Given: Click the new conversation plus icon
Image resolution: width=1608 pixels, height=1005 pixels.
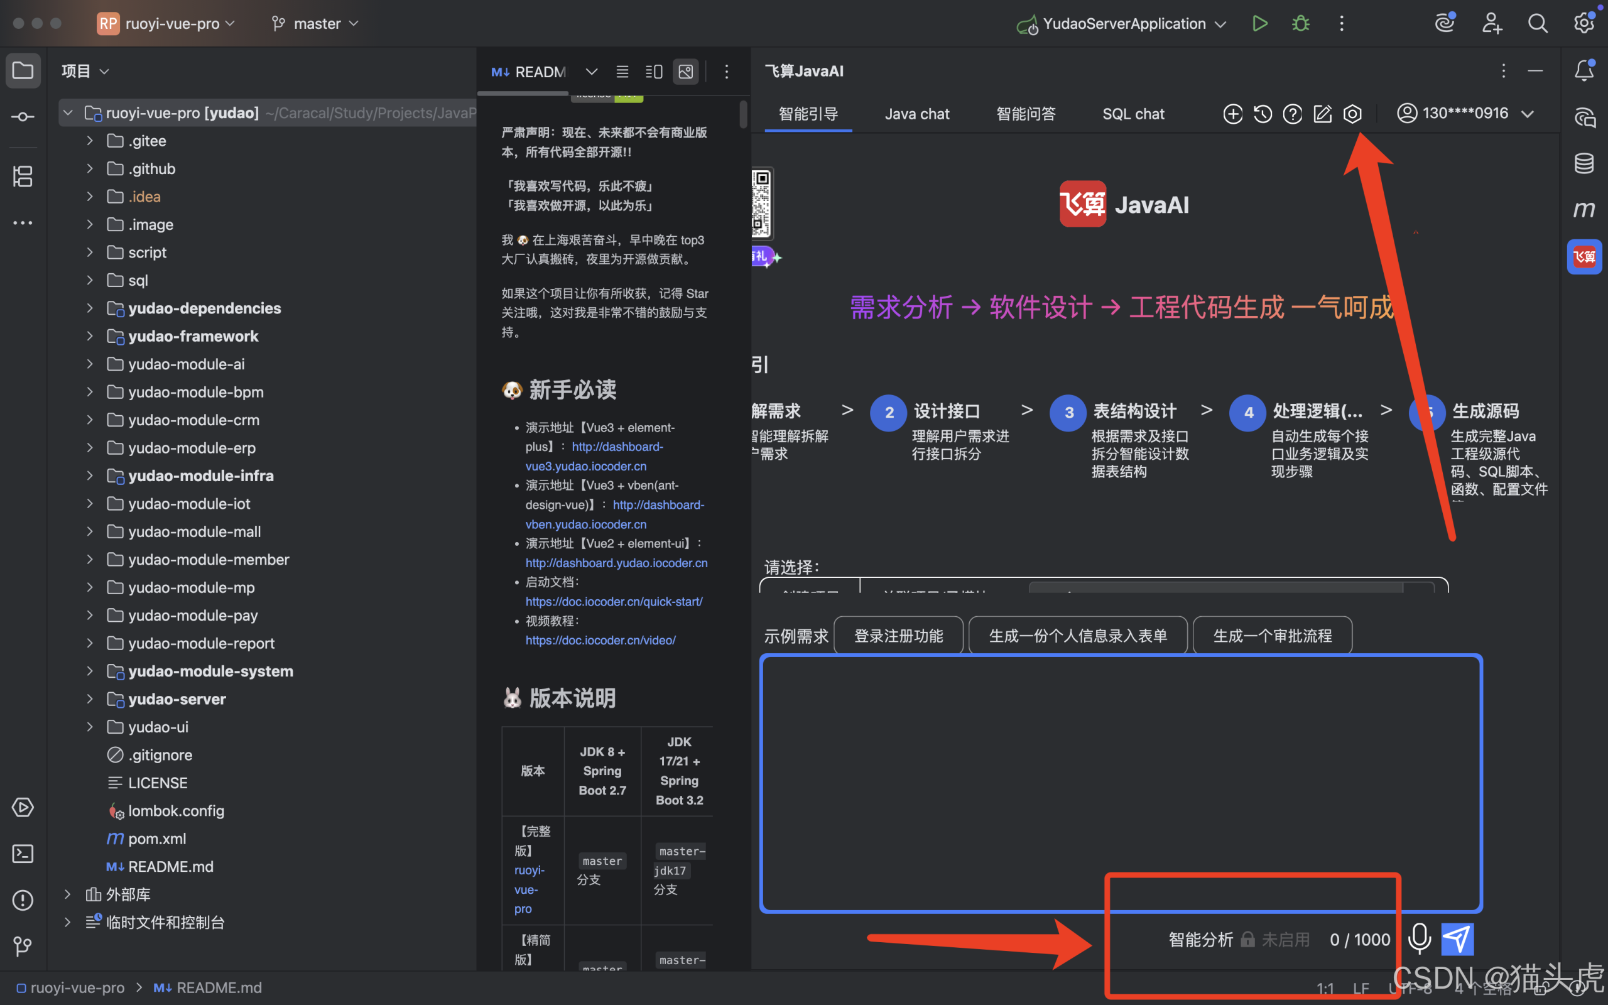Looking at the screenshot, I should (1232, 114).
